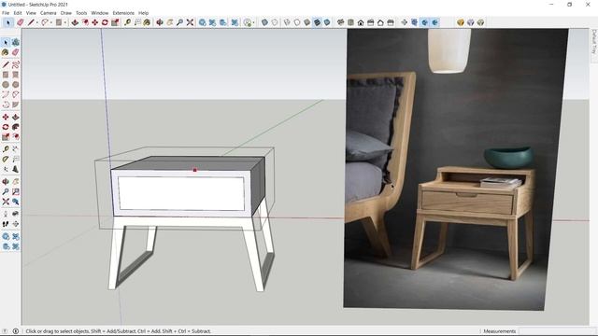Open the Edit menu
The width and height of the screenshot is (598, 336).
[x=18, y=13]
